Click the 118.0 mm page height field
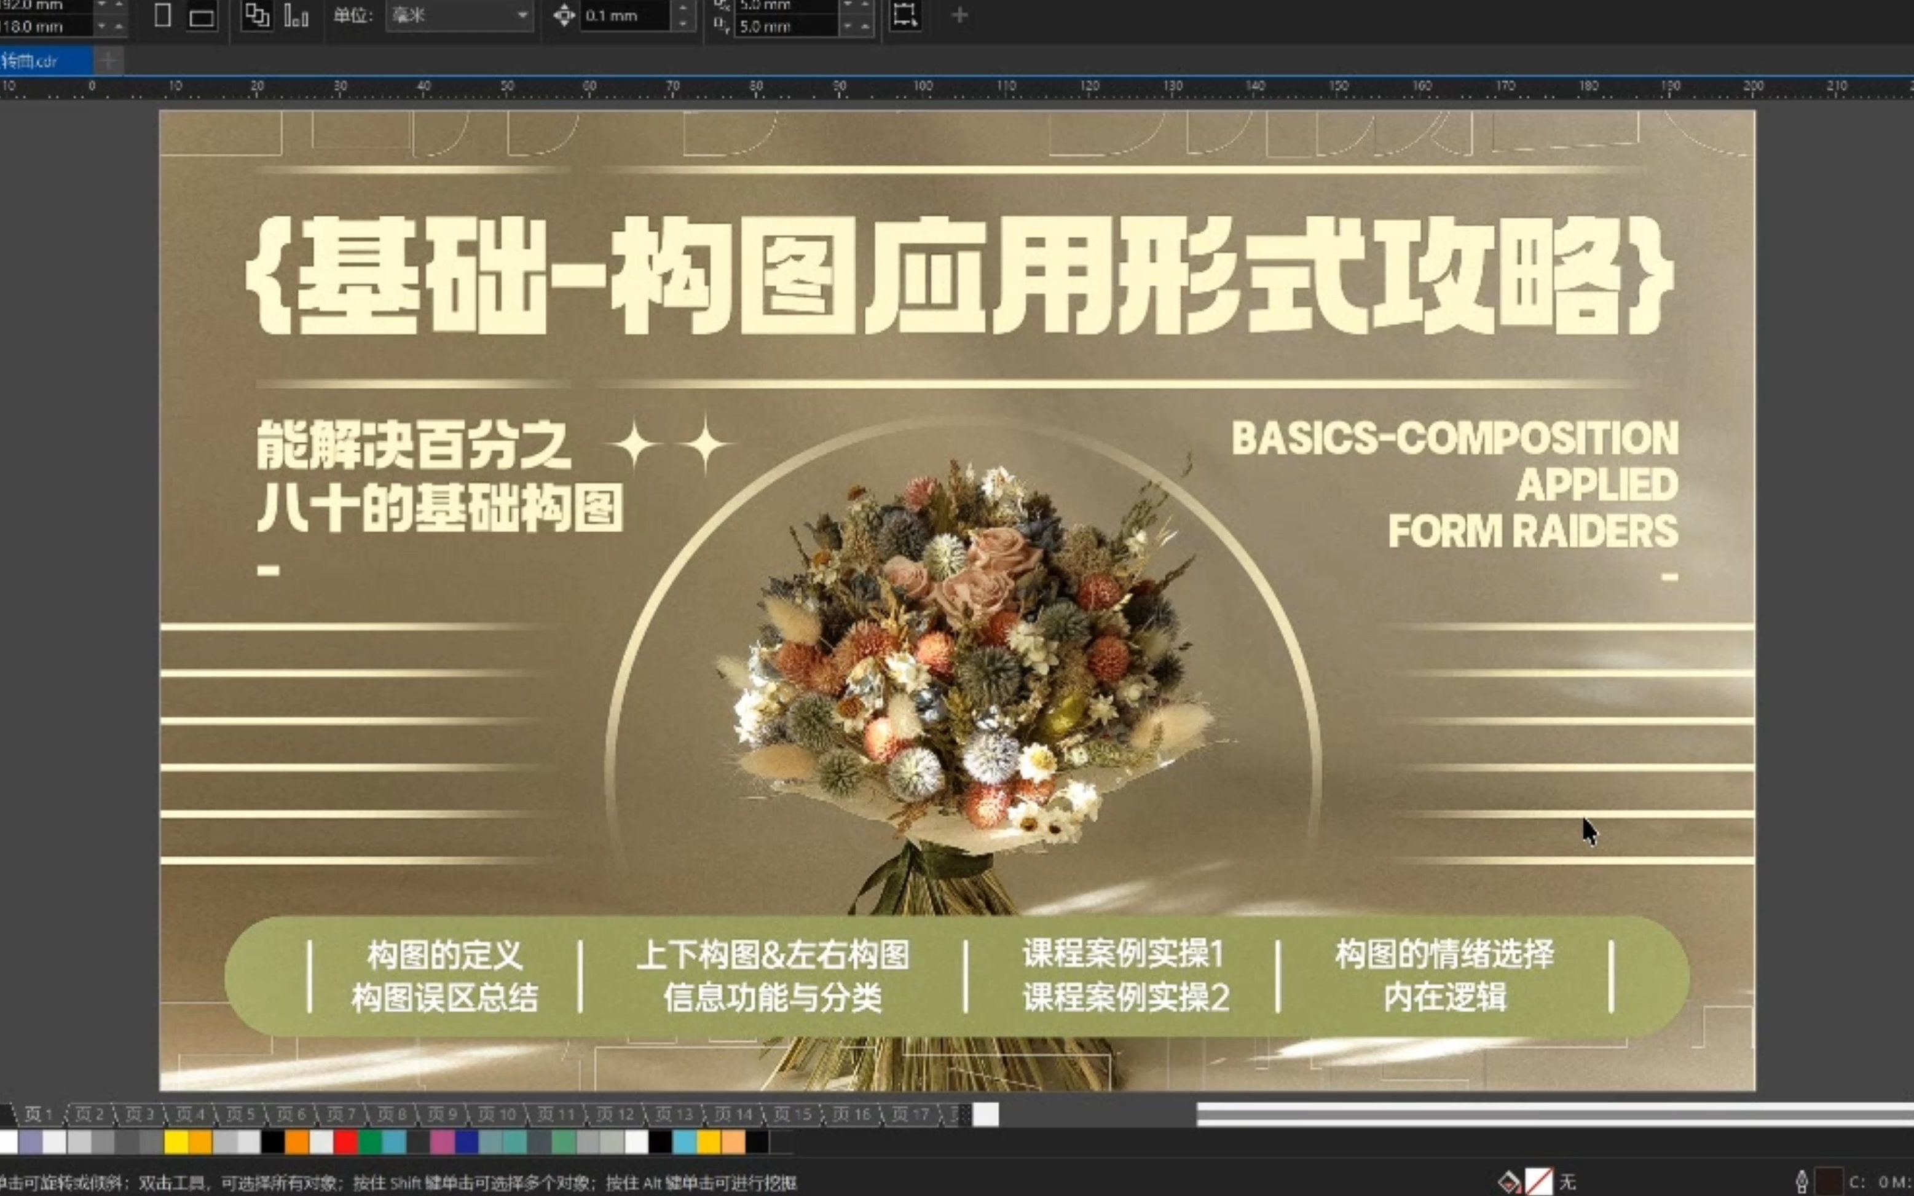The width and height of the screenshot is (1914, 1196). click(46, 27)
